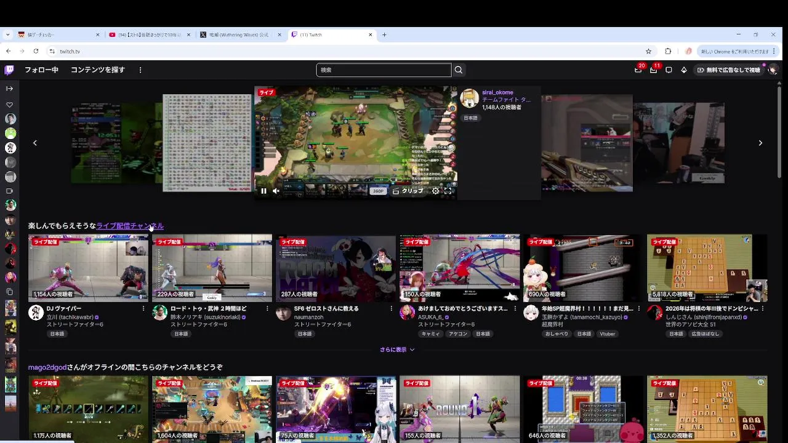Screen dimensions: 788x443
Task: Click the mago2dgod link in section heading
Action: (x=47, y=367)
